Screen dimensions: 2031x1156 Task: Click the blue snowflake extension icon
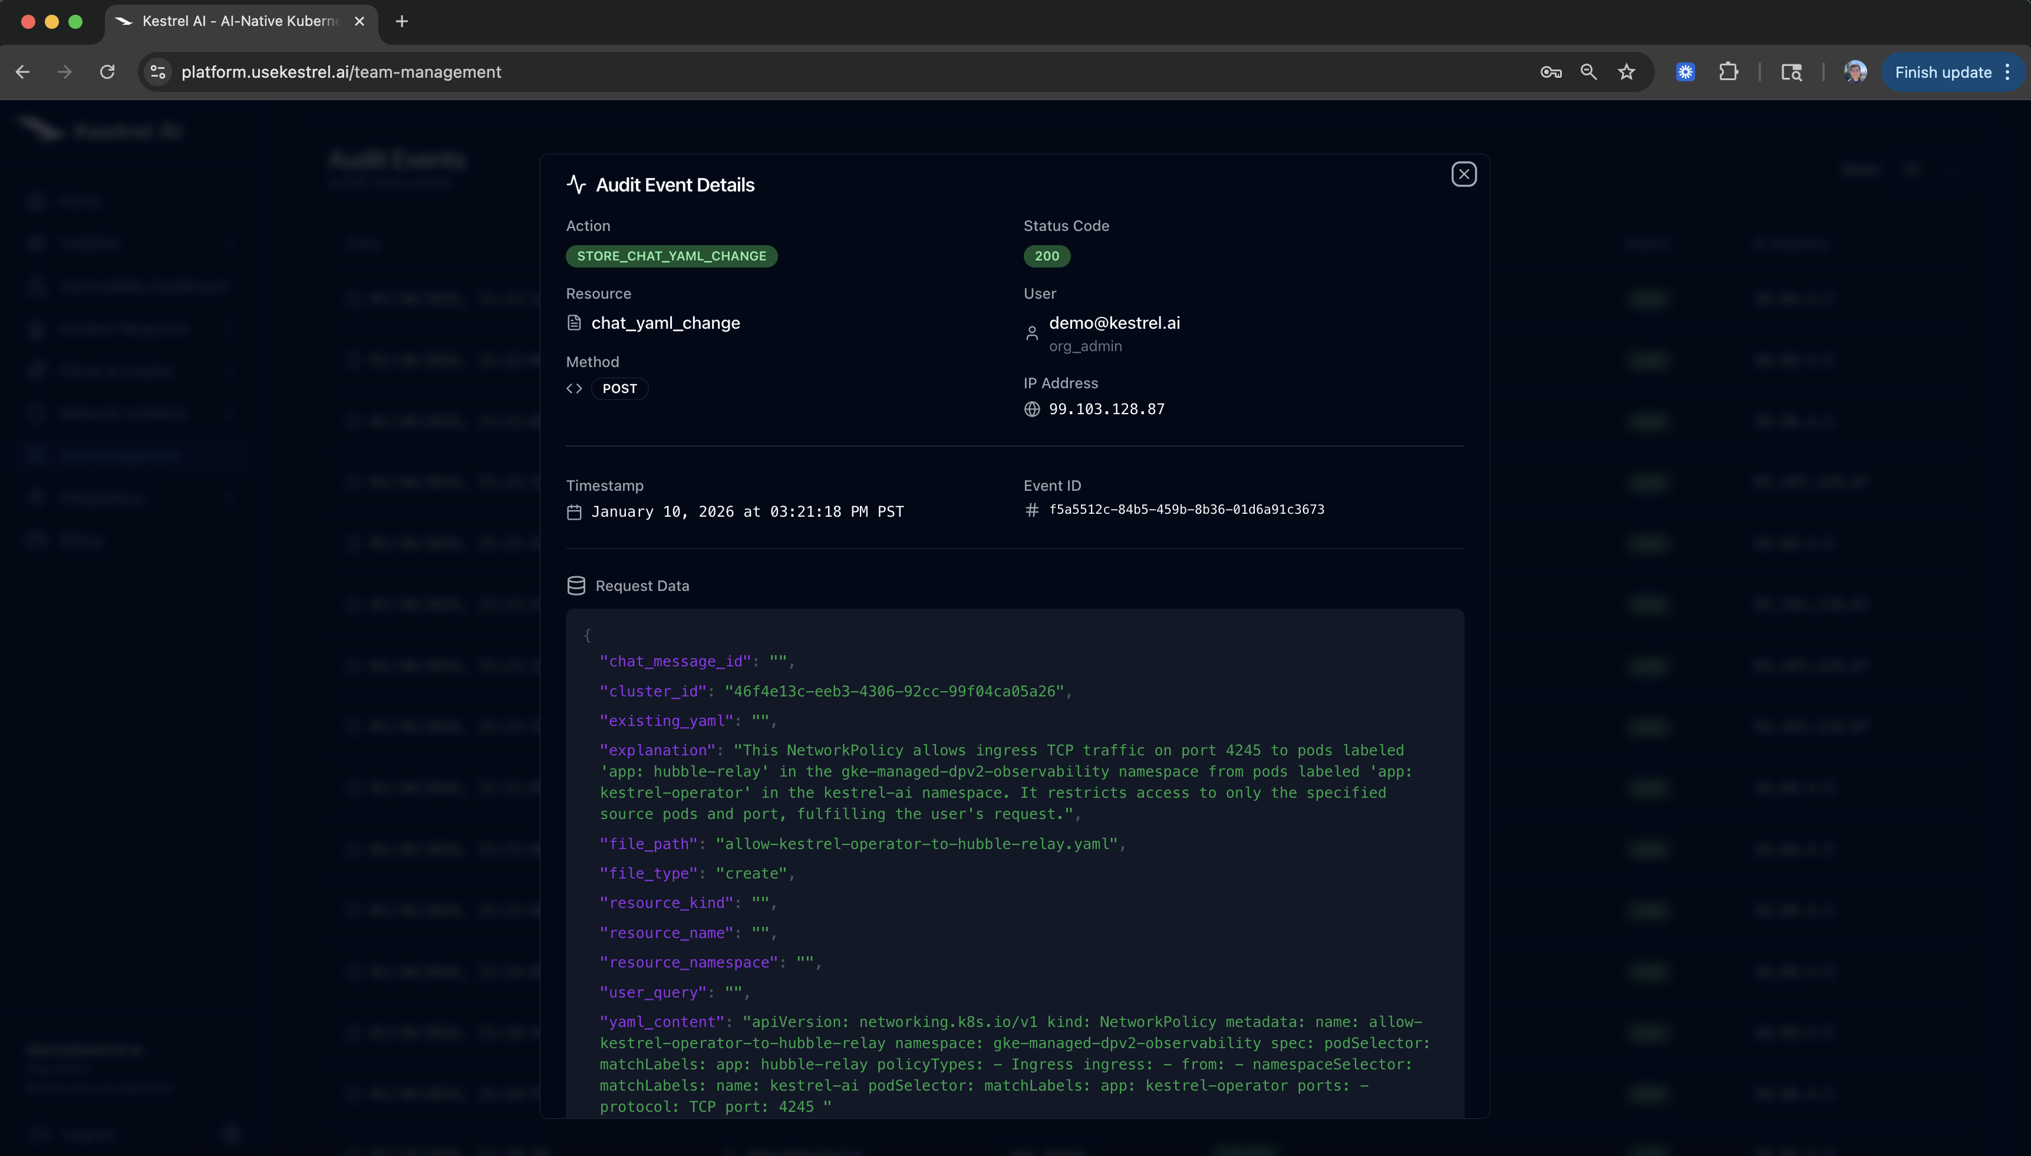click(1685, 71)
